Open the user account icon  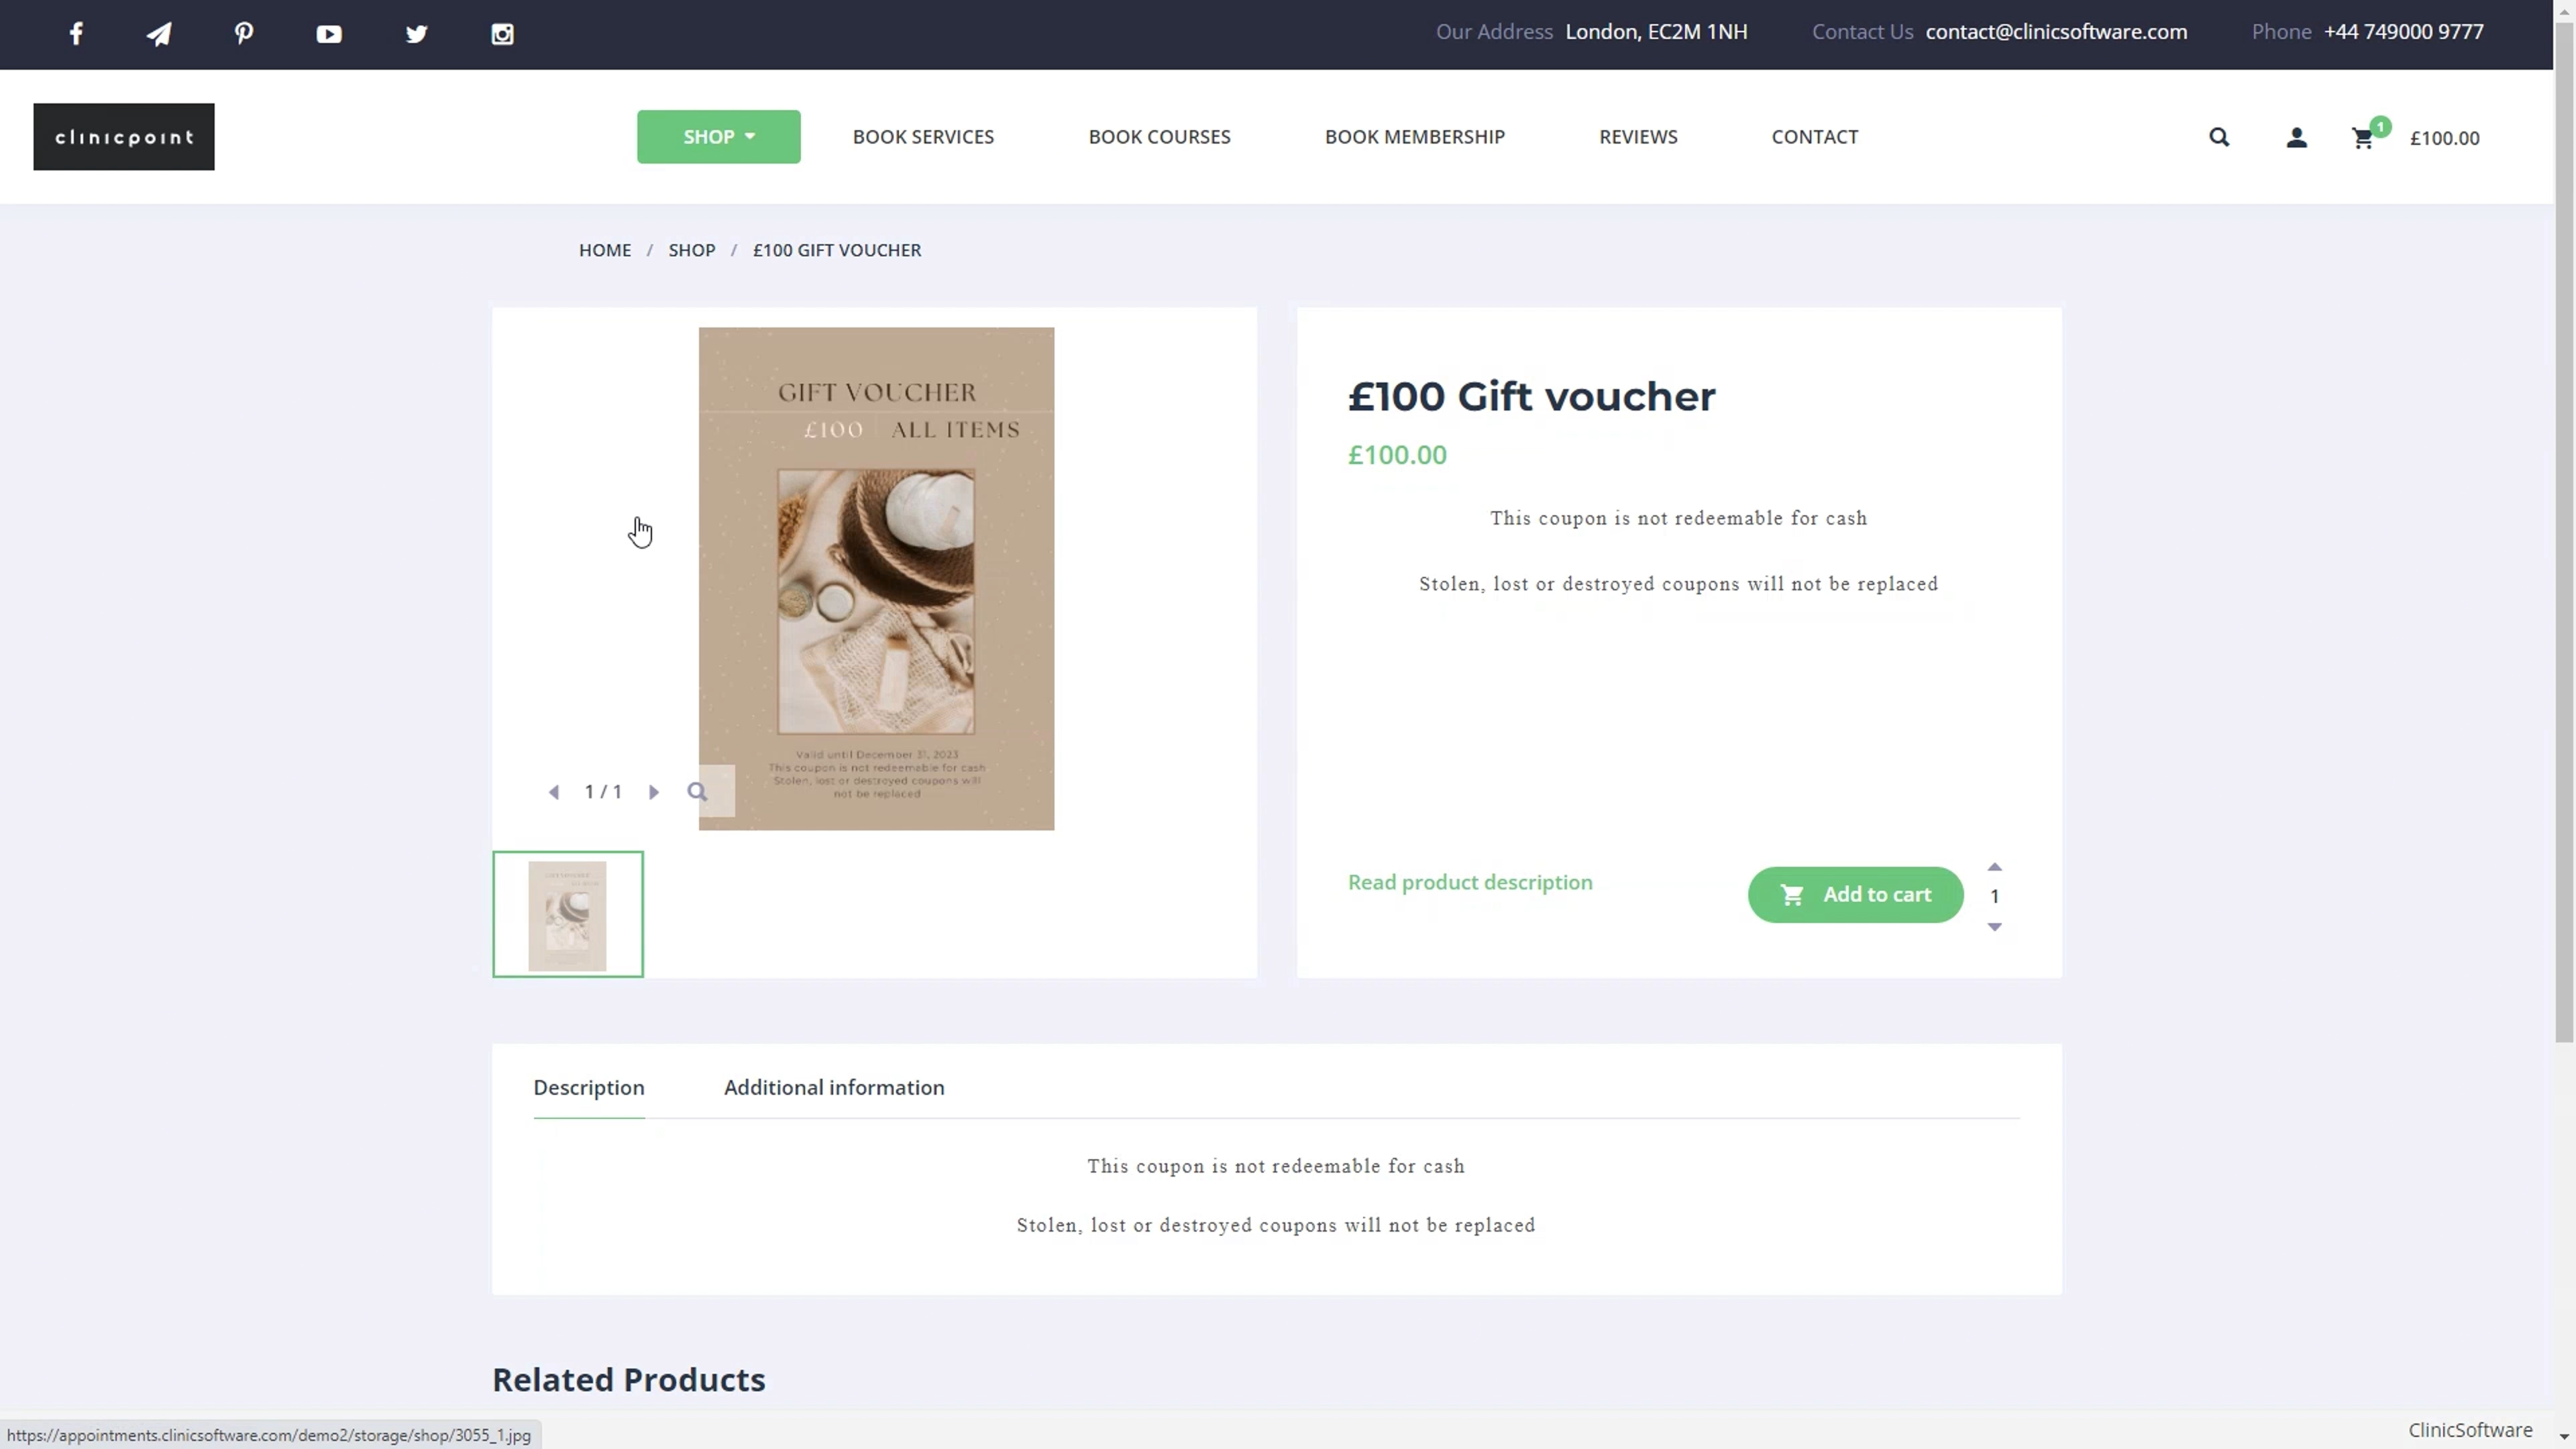point(2296,137)
